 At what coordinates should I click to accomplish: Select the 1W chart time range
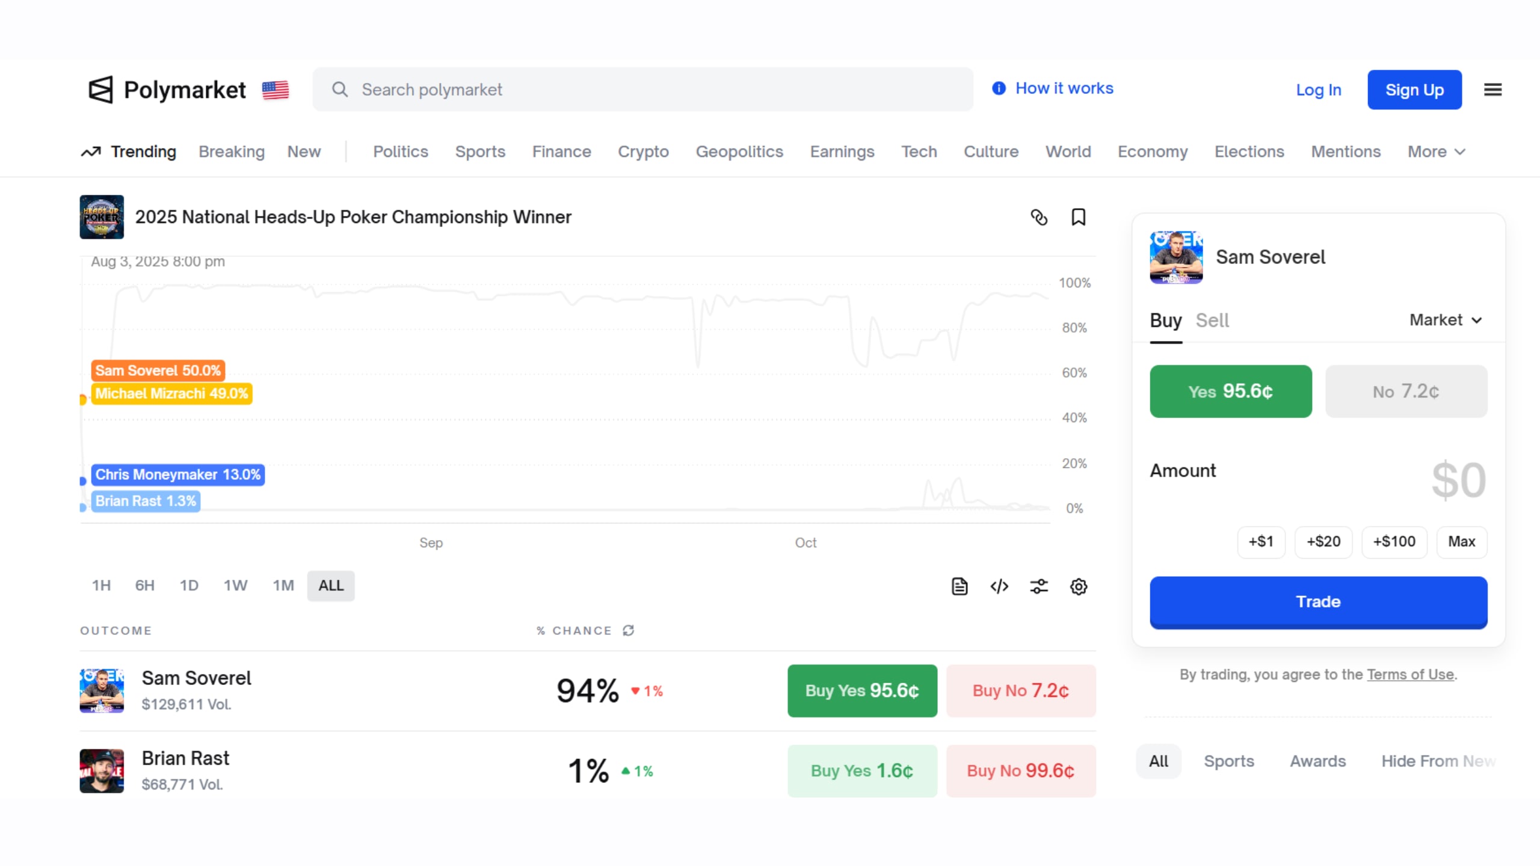[235, 585]
